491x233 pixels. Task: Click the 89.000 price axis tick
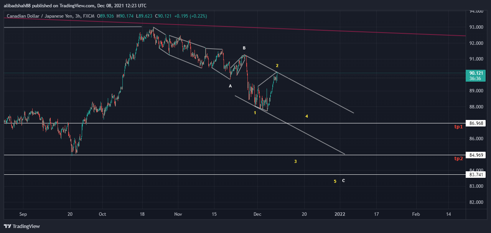click(475, 91)
